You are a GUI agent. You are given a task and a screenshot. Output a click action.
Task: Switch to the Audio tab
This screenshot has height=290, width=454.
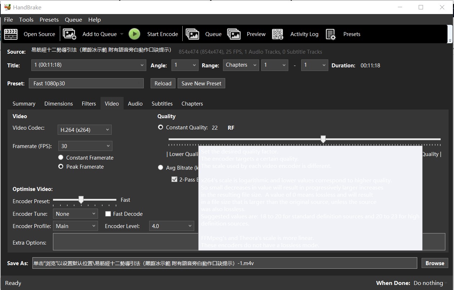point(135,103)
